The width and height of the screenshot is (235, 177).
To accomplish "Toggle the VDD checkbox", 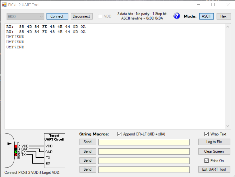I will (x=100, y=16).
